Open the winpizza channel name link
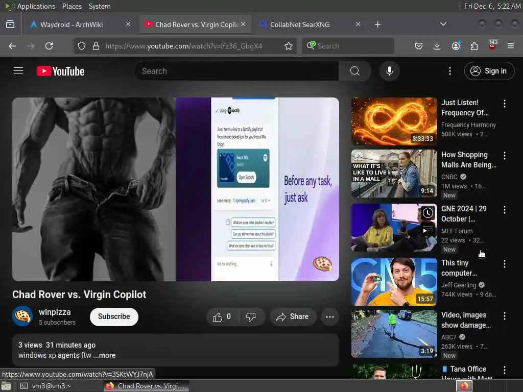This screenshot has width=523, height=392. point(55,312)
